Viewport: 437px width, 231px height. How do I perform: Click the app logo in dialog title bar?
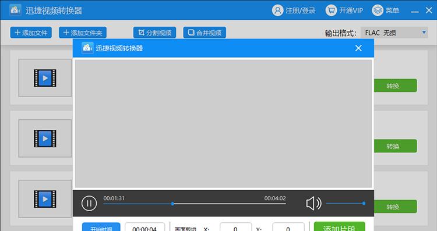coord(87,48)
